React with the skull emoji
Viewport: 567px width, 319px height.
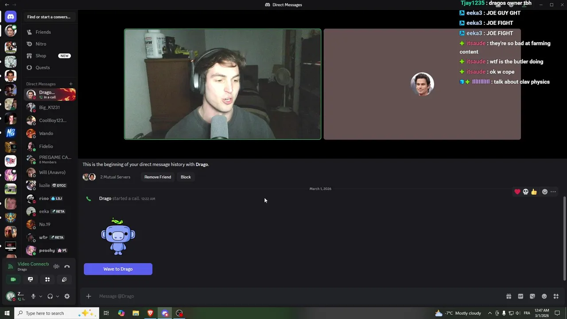point(525,192)
